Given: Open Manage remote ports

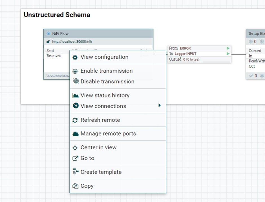Looking at the screenshot, I should tap(108, 134).
